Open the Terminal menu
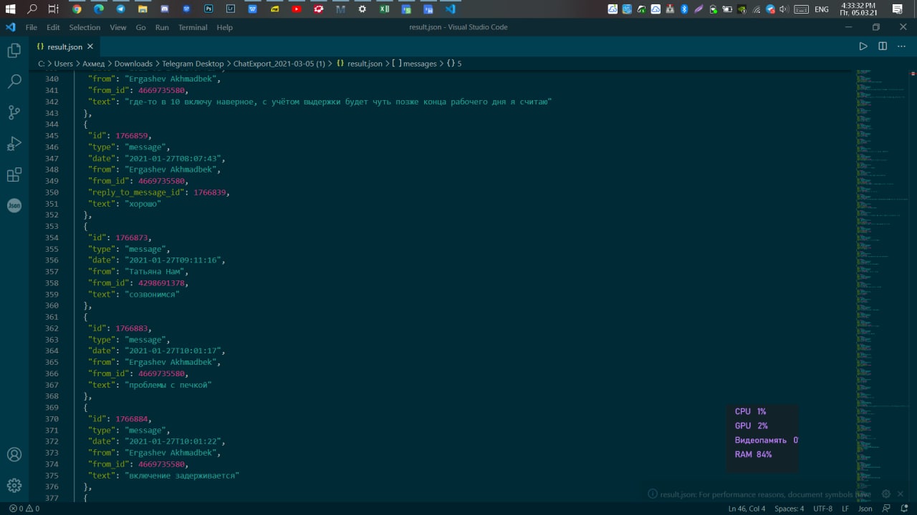Viewport: 917px width, 515px height. point(193,27)
